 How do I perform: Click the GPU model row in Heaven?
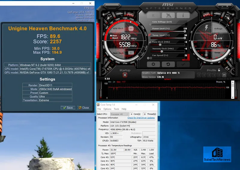pos(47,72)
